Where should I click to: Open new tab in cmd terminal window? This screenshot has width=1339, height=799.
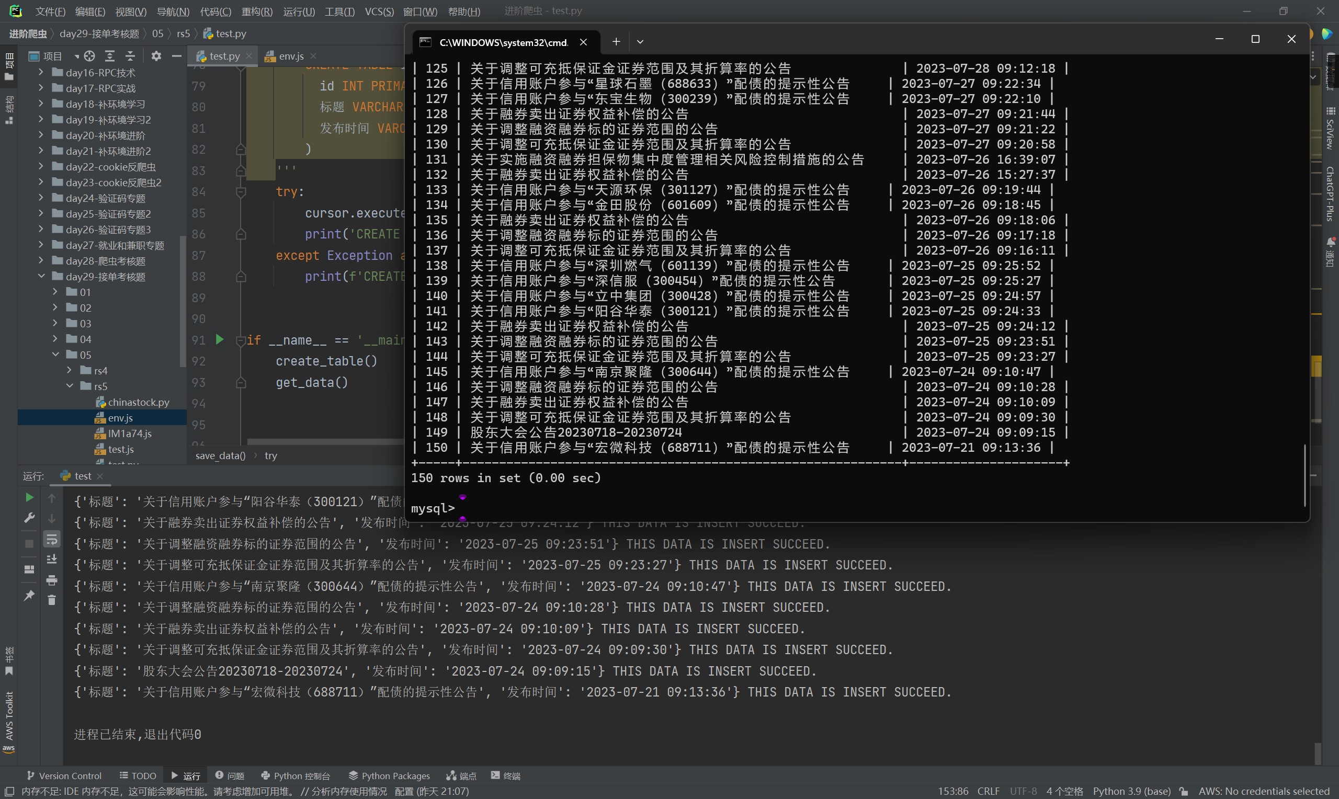click(x=616, y=41)
